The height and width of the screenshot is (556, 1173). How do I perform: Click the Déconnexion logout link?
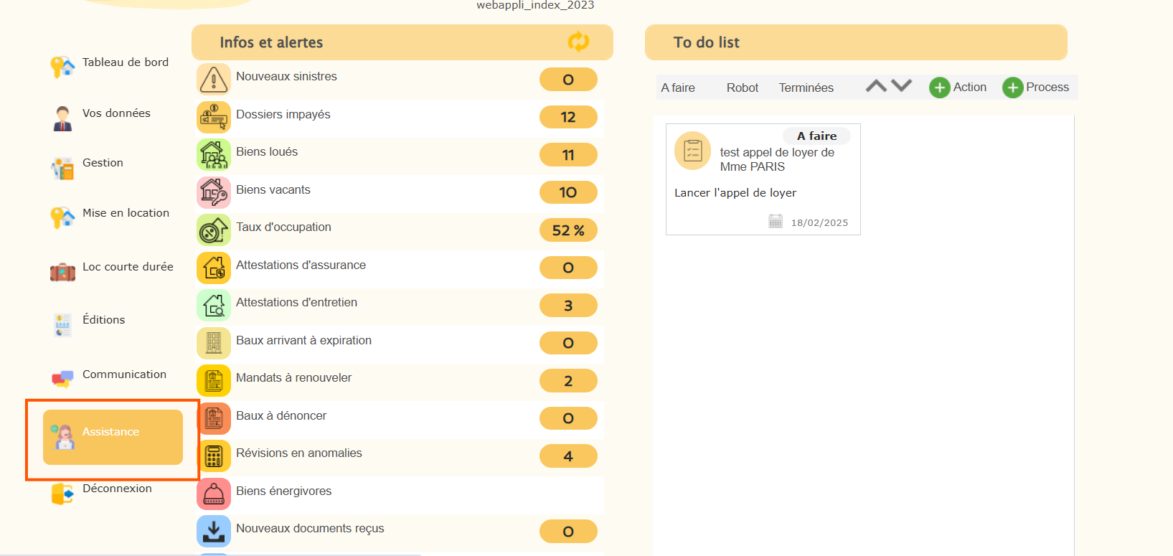117,489
